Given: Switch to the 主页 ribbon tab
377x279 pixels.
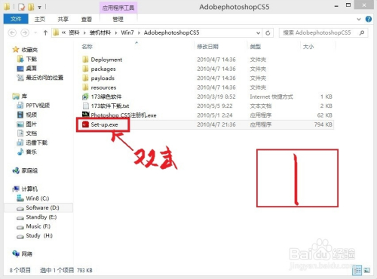Looking at the screenshot, I should (x=40, y=20).
